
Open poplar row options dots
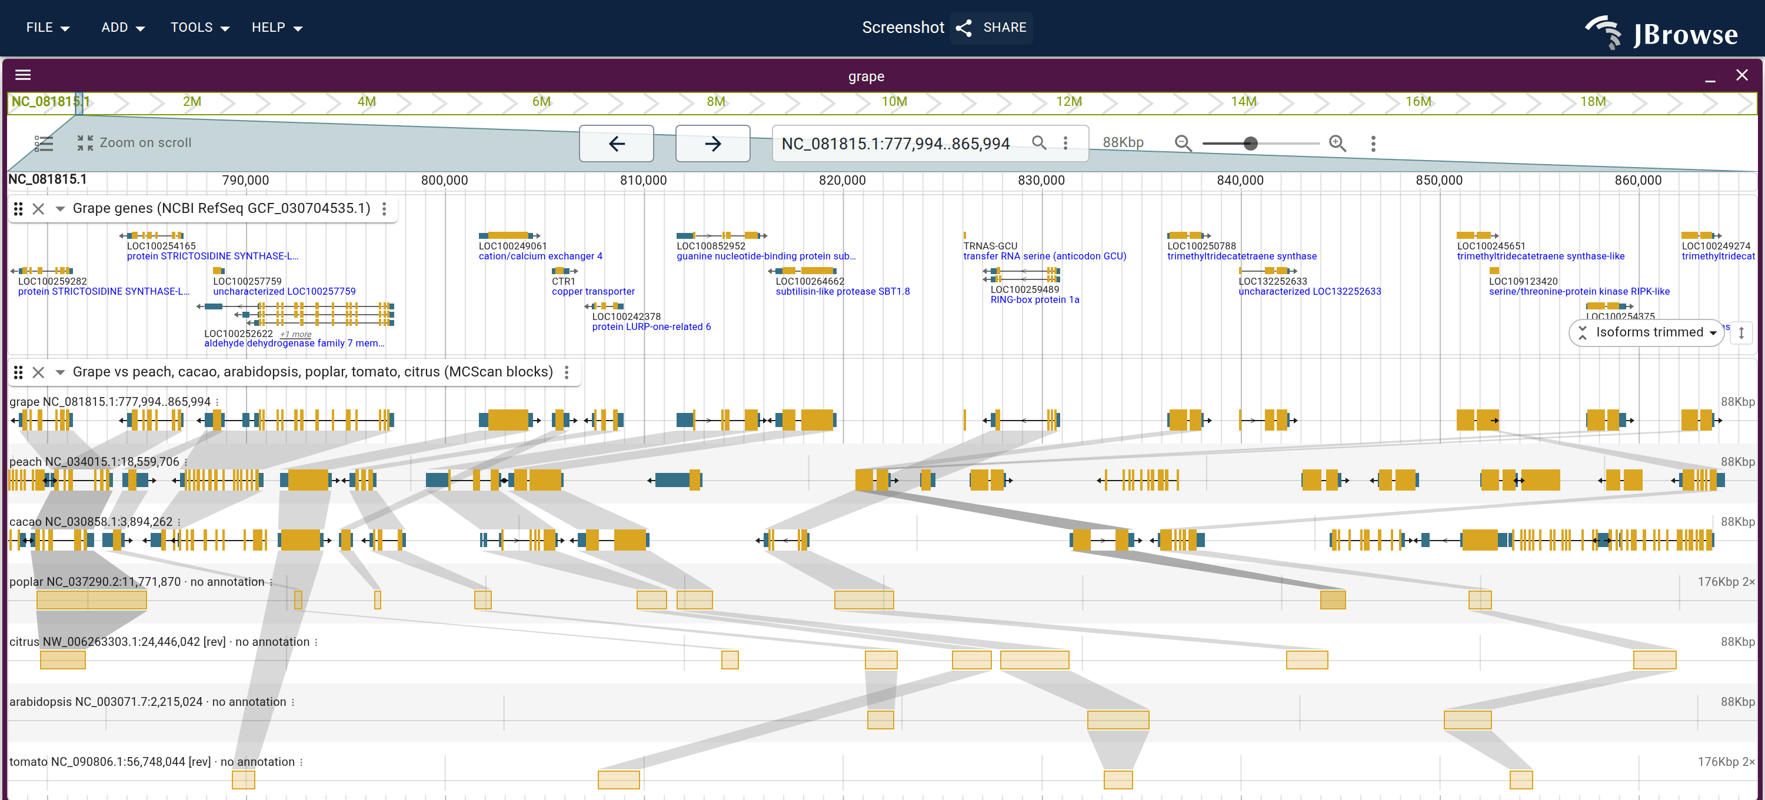click(x=271, y=582)
